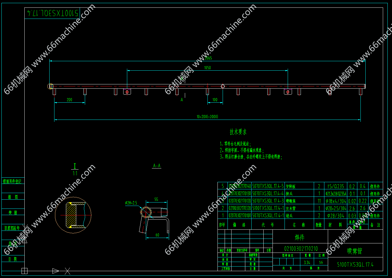392x278 pixels.
Task: Click the 数量 column header
Action: [x=319, y=225]
